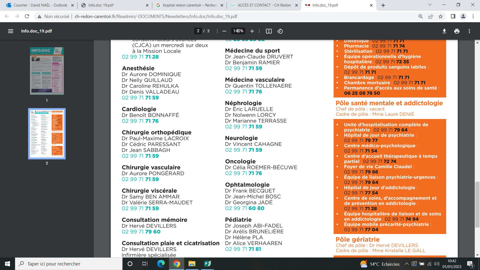This screenshot has width=480, height=270.
Task: Open the Chrome tab search dropdown
Action: [x=430, y=5]
